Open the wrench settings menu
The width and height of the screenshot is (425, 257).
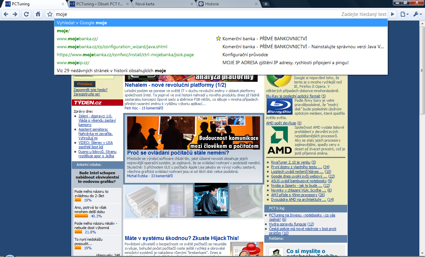coord(417,14)
